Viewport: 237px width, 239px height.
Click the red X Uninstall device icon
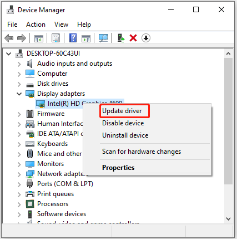133,38
